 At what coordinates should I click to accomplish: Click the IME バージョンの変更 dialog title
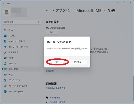click(59, 42)
